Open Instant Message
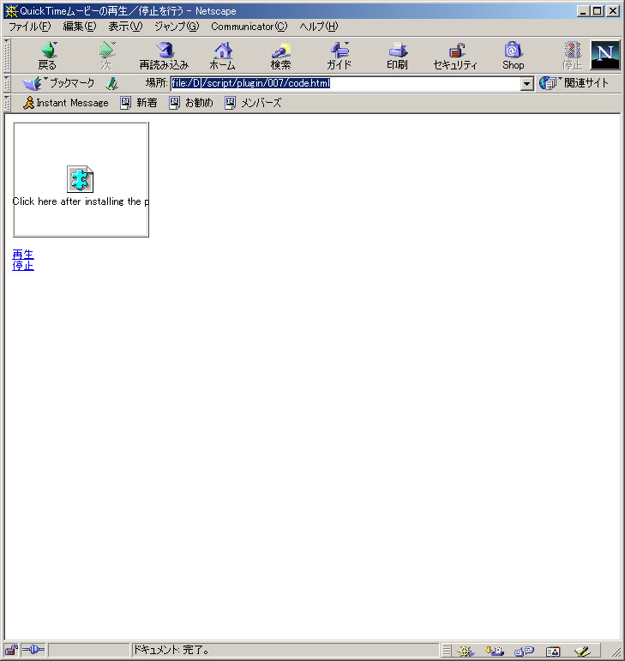 (66, 103)
